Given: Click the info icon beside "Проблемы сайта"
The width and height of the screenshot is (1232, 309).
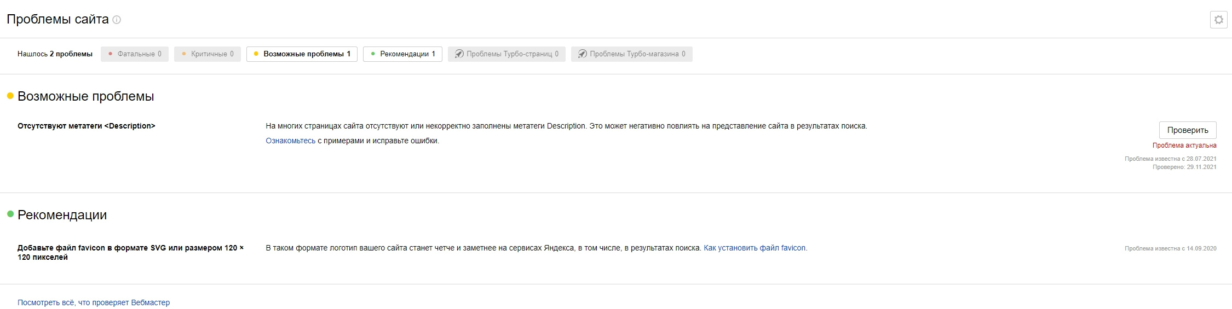Looking at the screenshot, I should click(117, 20).
